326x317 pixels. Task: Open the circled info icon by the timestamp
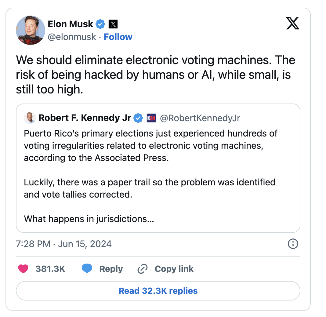tap(293, 244)
